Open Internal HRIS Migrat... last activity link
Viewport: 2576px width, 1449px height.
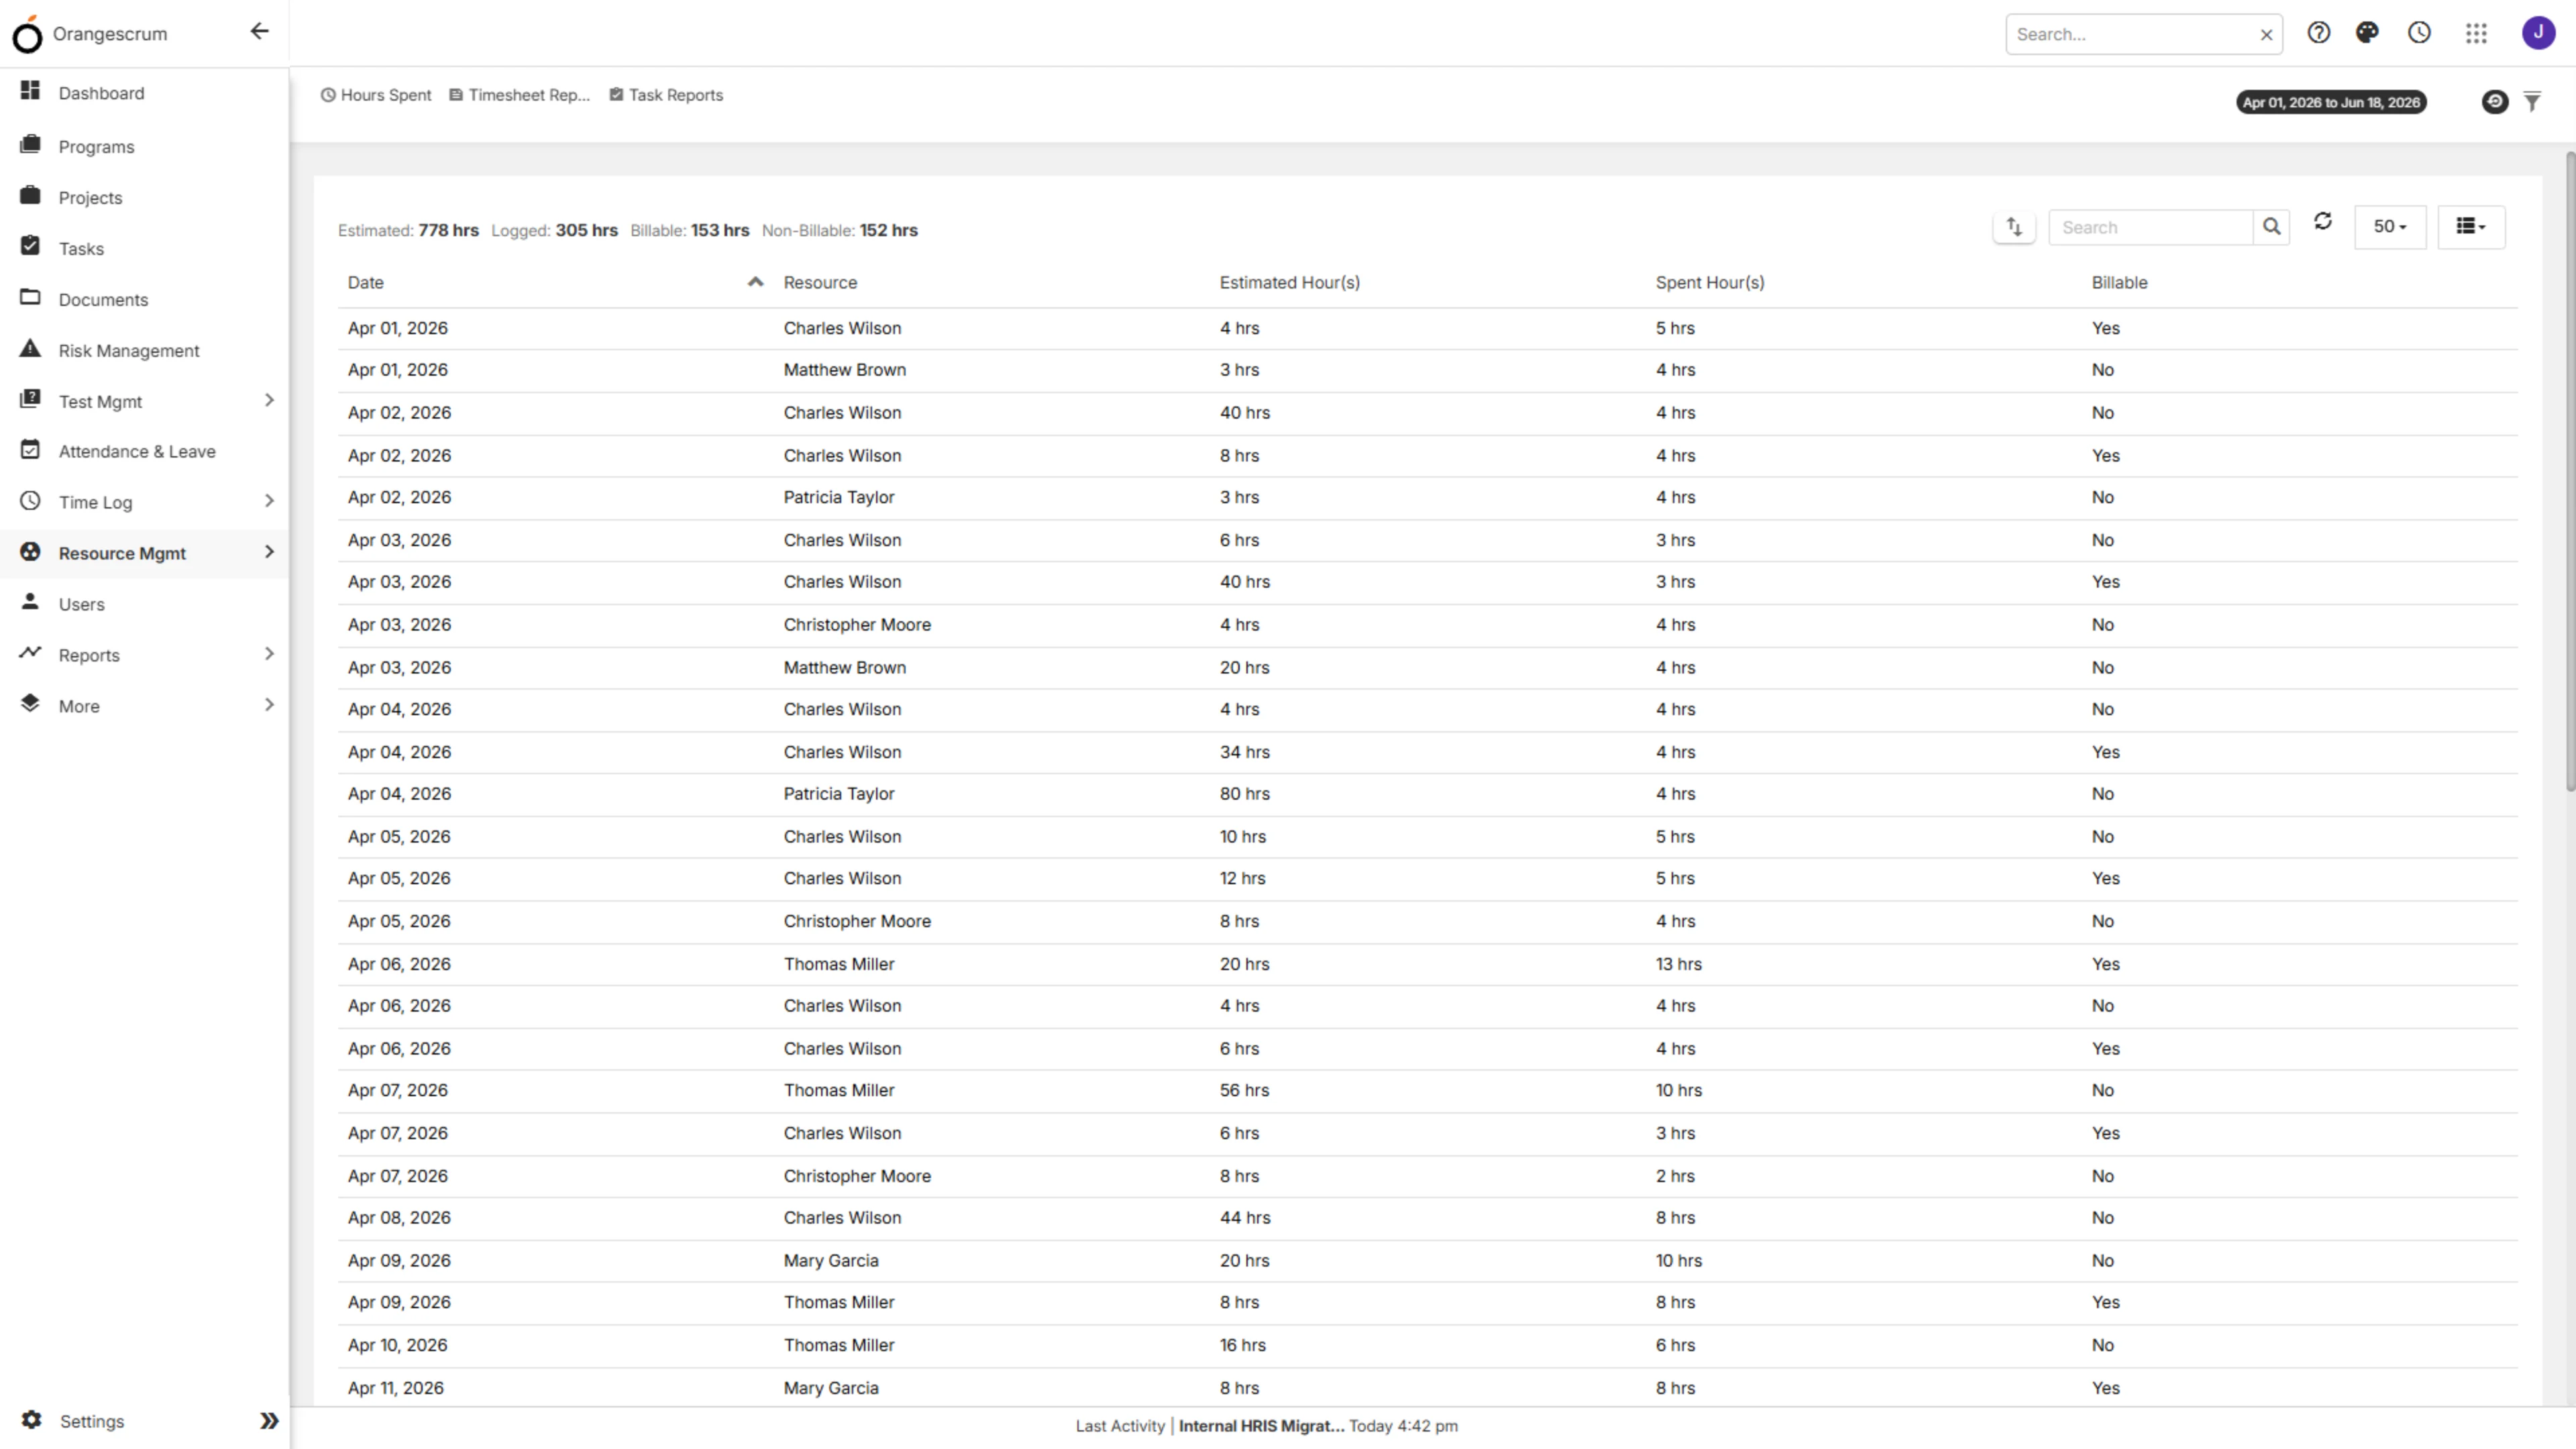(x=1261, y=1426)
